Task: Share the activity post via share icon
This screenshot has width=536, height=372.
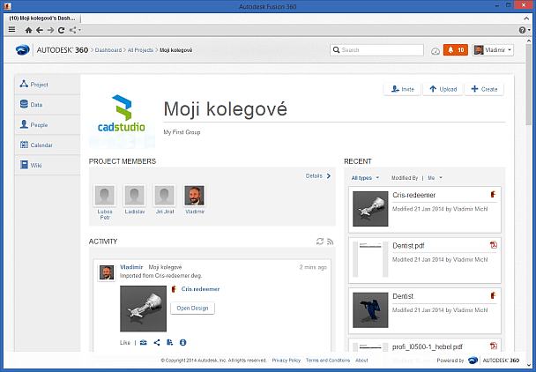Action: click(157, 342)
